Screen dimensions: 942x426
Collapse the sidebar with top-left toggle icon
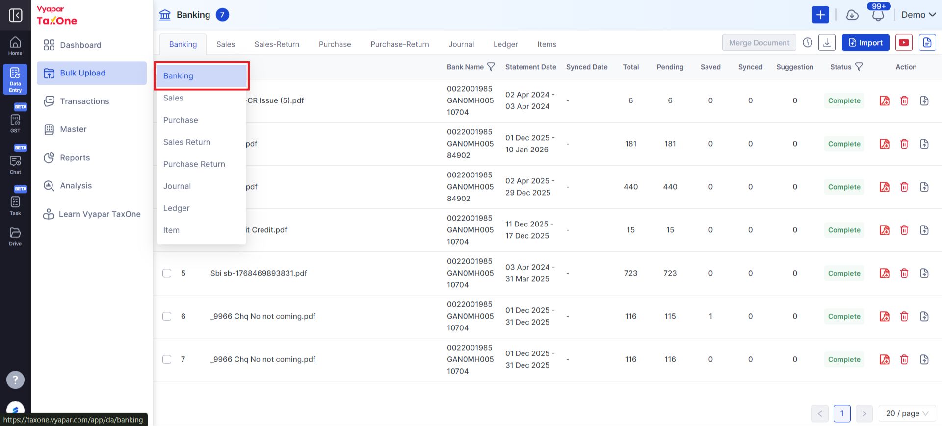click(15, 15)
